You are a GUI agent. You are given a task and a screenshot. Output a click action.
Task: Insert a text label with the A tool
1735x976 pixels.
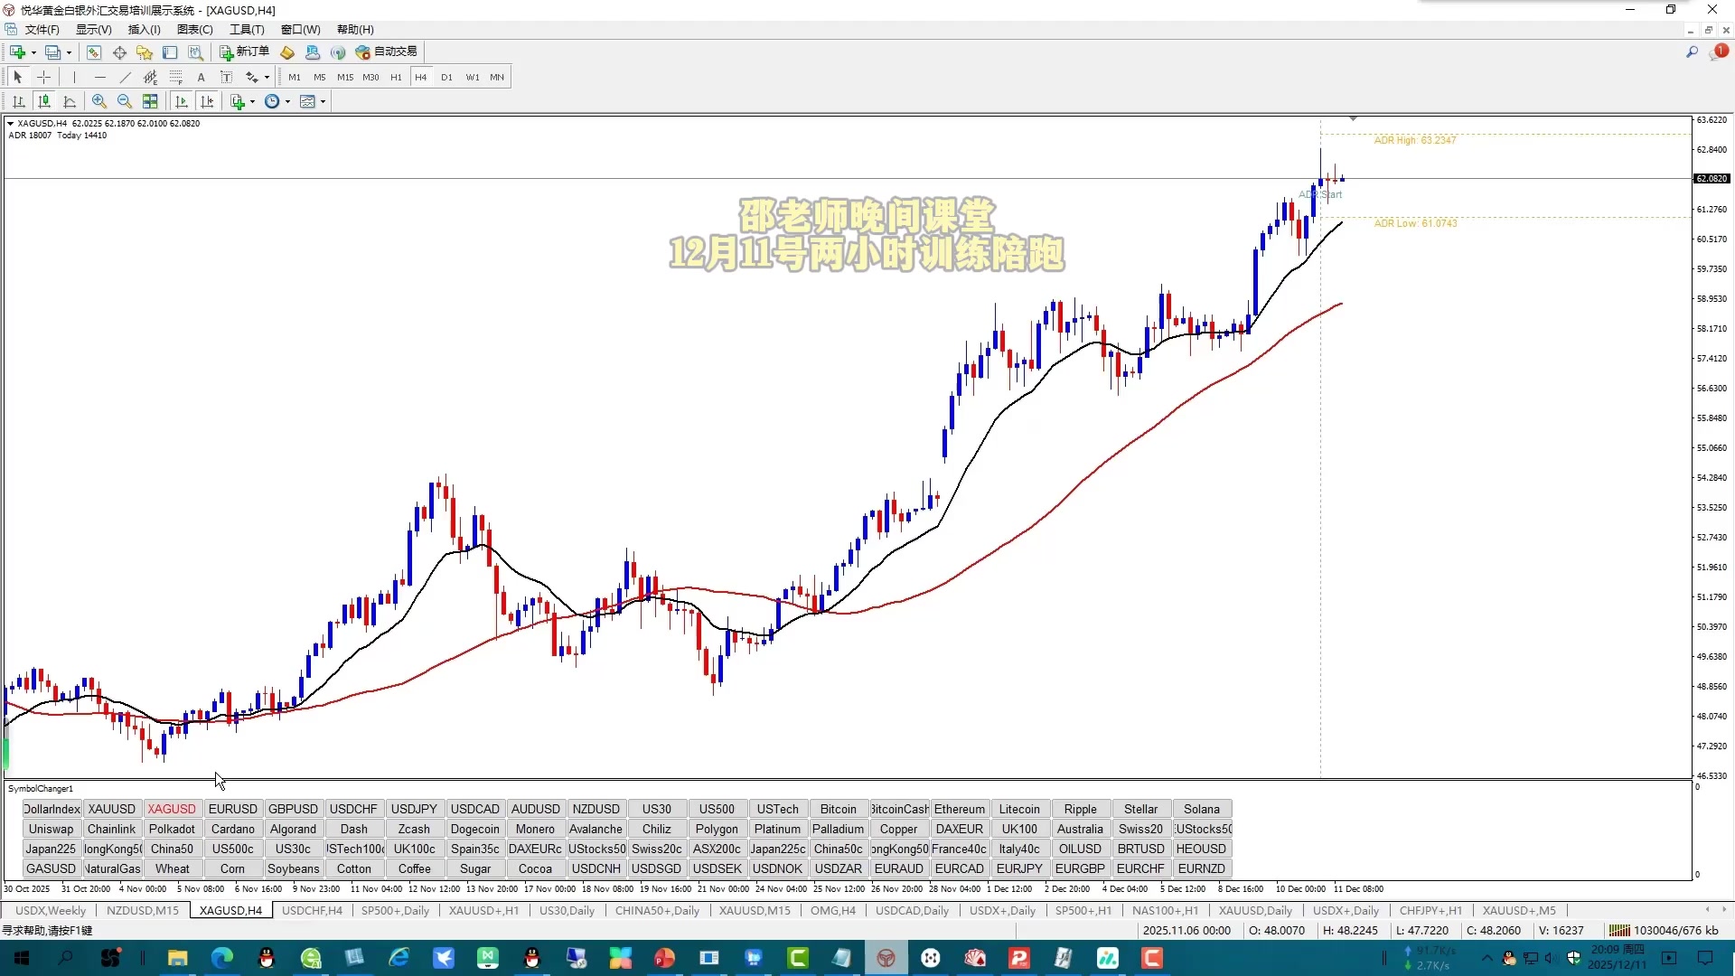pyautogui.click(x=201, y=77)
